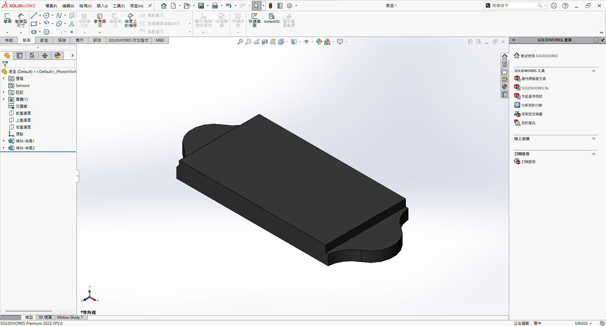606x326 pixels.
Task: Select the straight Slot sketch tool
Action: coord(34,32)
